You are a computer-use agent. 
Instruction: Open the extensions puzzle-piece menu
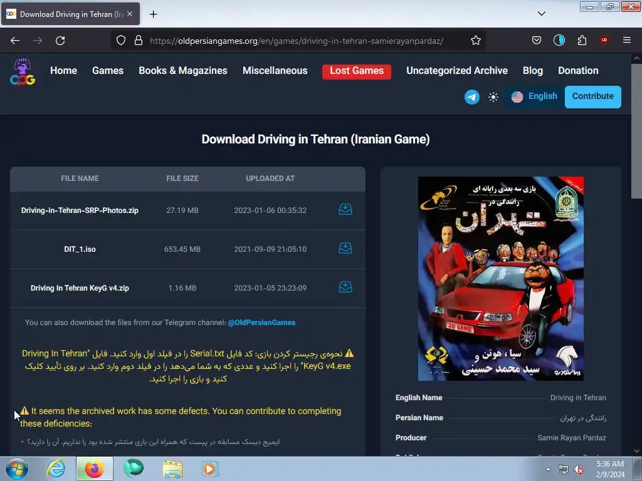[582, 41]
